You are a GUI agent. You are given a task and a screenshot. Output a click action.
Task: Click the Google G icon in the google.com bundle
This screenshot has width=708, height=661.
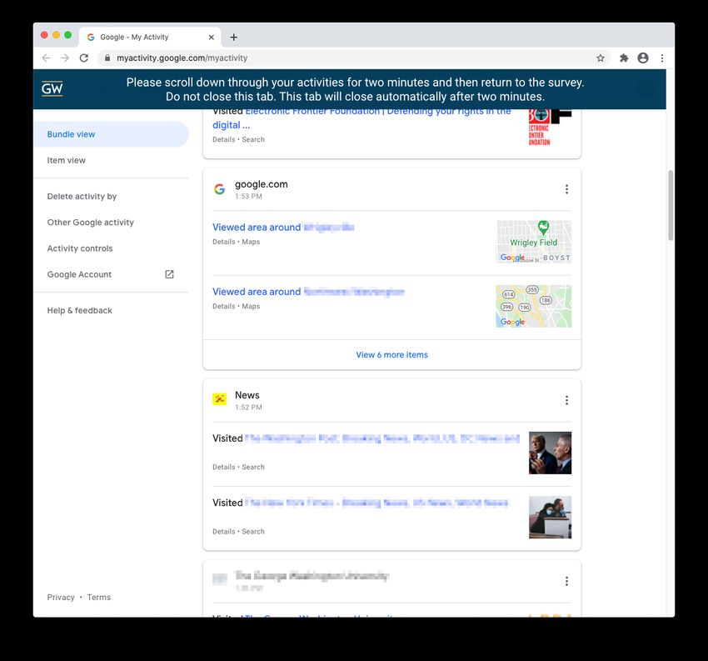coord(219,189)
